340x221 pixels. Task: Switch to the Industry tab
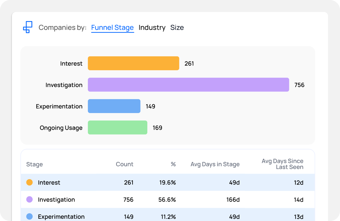pos(152,27)
